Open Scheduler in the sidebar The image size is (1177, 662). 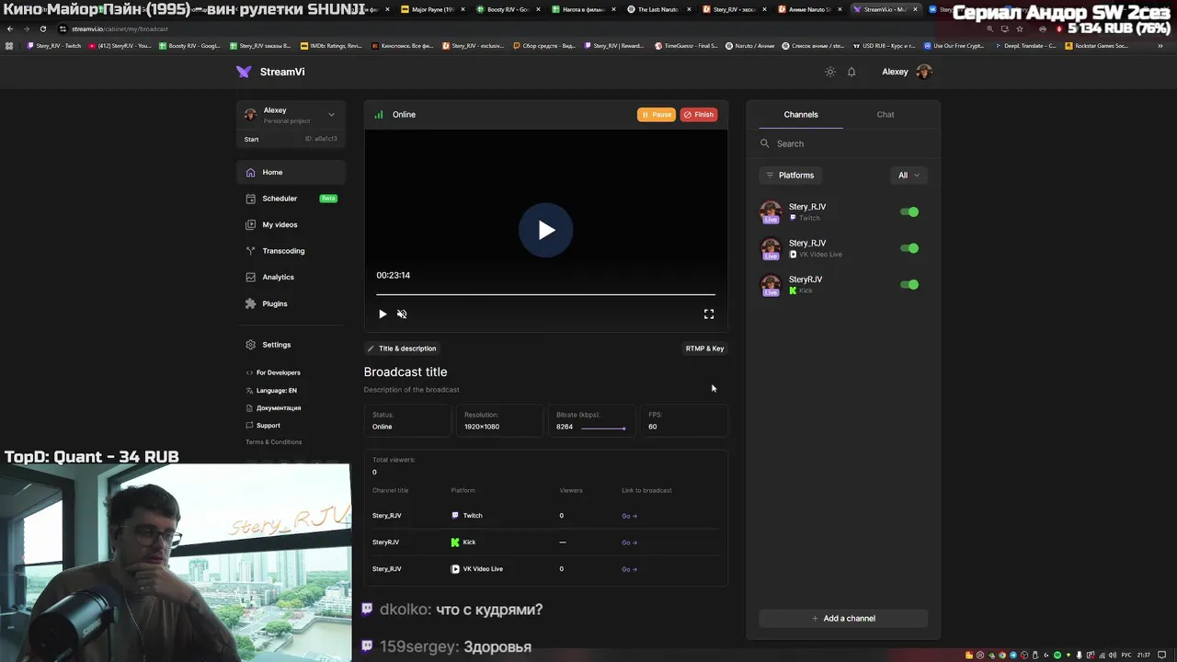coord(291,199)
